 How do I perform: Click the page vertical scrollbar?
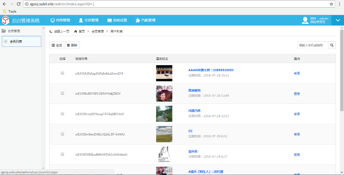pyautogui.click(x=342, y=76)
